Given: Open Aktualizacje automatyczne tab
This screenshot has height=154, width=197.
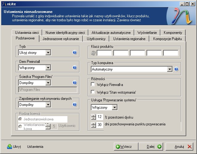Looking at the screenshot, I should [x=111, y=33].
